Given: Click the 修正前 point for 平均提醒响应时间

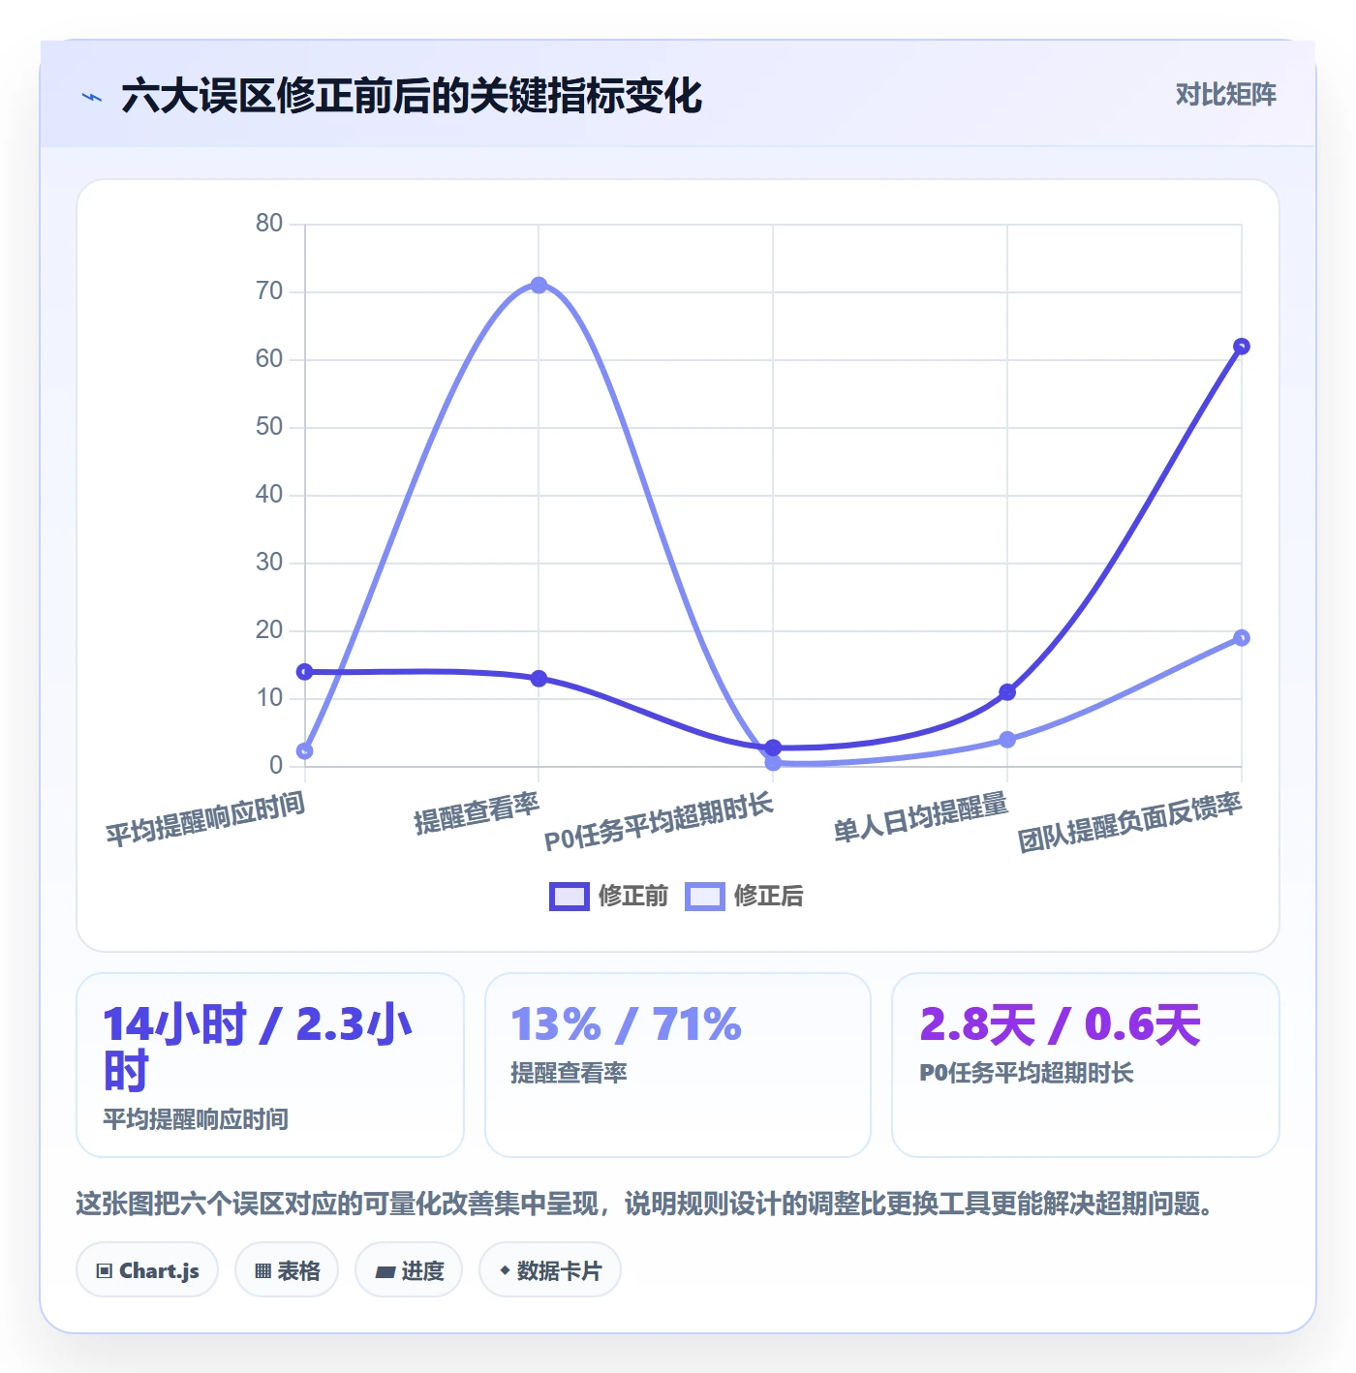Looking at the screenshot, I should (x=305, y=672).
